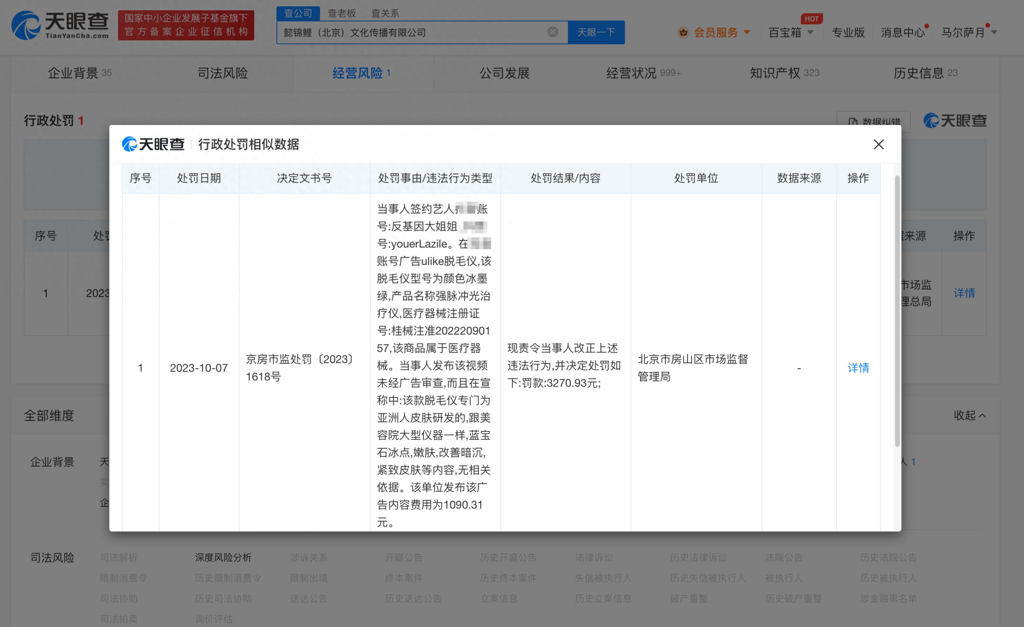Click 立案信息 link
Image resolution: width=1024 pixels, height=627 pixels.
pos(499,598)
